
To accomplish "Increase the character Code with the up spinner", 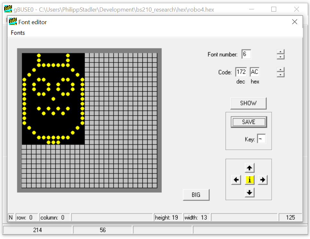I will click(x=281, y=69).
